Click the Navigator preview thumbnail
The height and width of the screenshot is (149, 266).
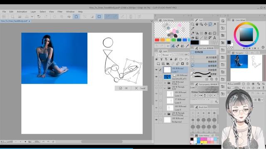[246, 68]
